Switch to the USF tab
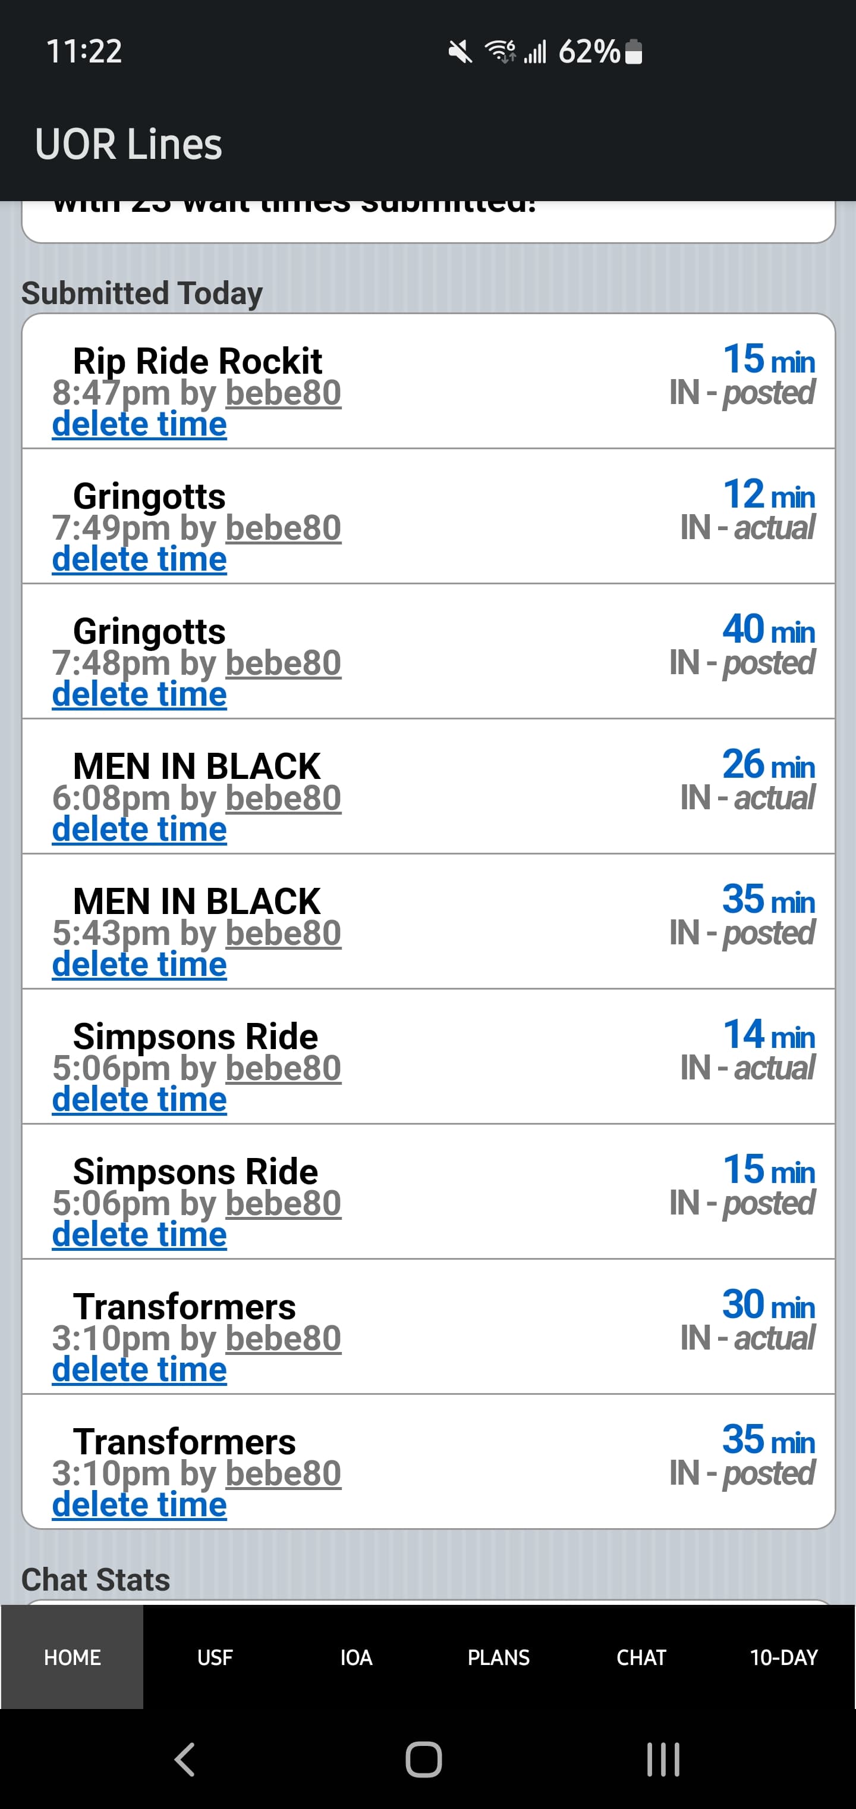 point(215,1657)
